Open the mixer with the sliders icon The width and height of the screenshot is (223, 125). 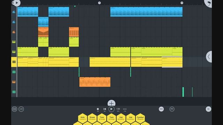click(x=14, y=109)
